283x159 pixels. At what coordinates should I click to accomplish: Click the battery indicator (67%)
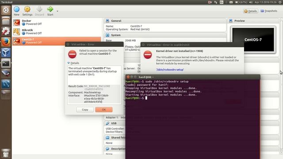[241, 2]
